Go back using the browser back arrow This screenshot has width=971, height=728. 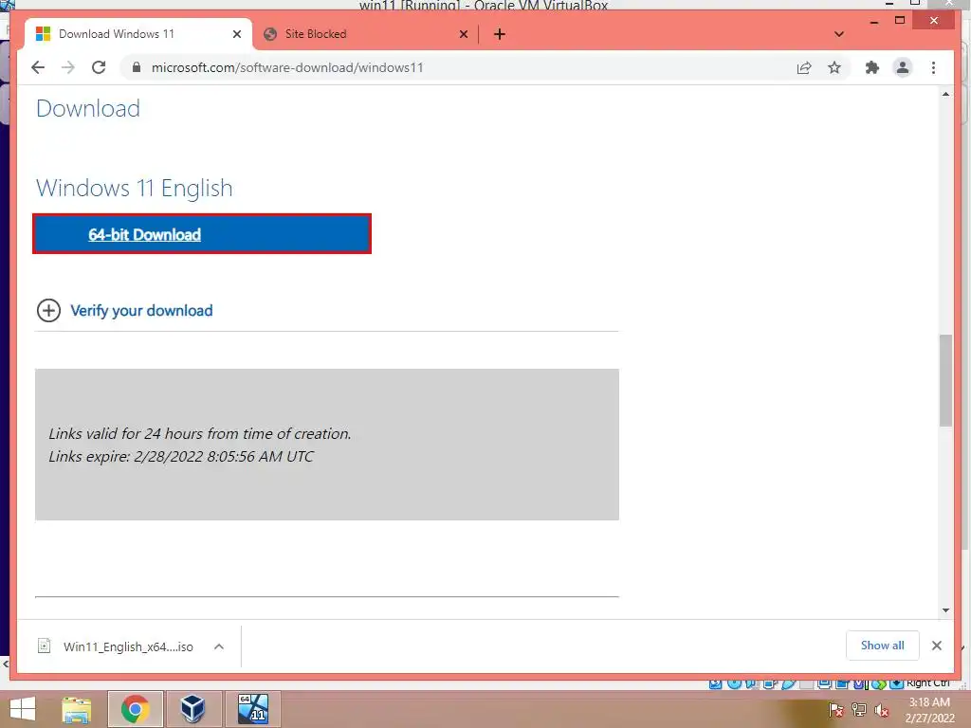point(38,67)
